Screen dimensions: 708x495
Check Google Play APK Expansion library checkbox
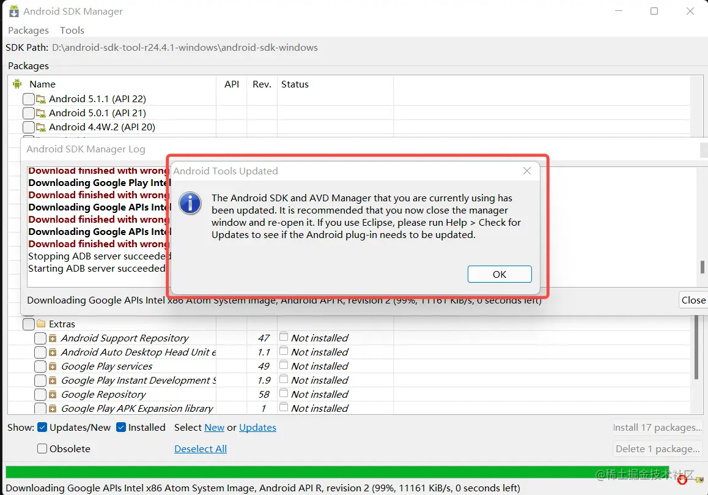[x=40, y=408]
